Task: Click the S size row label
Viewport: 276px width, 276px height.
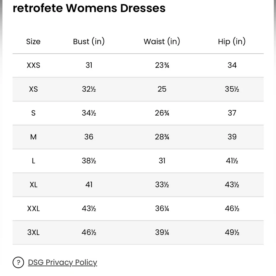Action: 33,113
